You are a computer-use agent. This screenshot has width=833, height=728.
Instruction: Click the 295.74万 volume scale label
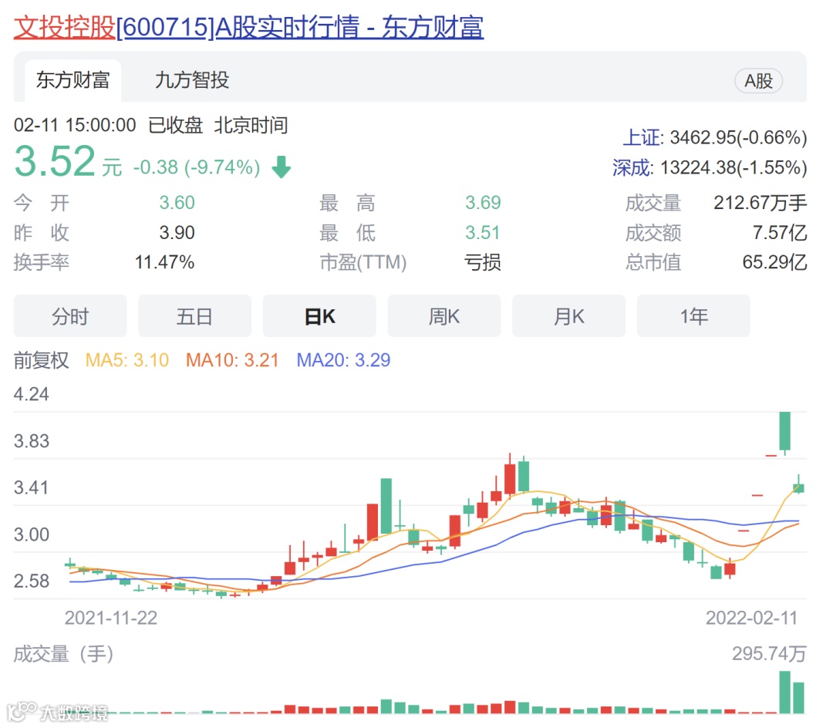click(769, 654)
